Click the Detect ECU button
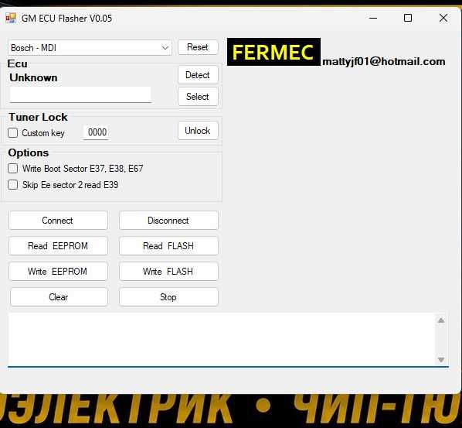The height and width of the screenshot is (428, 462). point(198,75)
